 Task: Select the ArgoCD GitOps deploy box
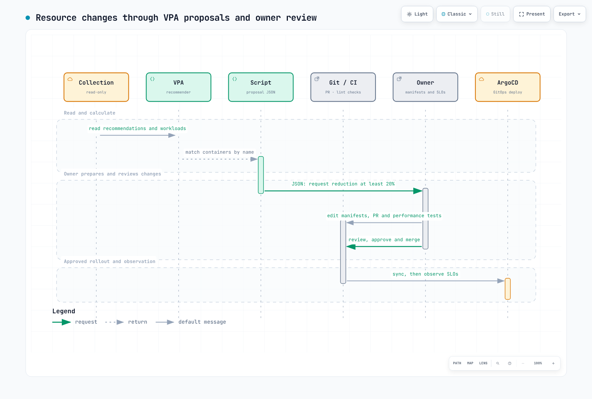[x=508, y=87]
